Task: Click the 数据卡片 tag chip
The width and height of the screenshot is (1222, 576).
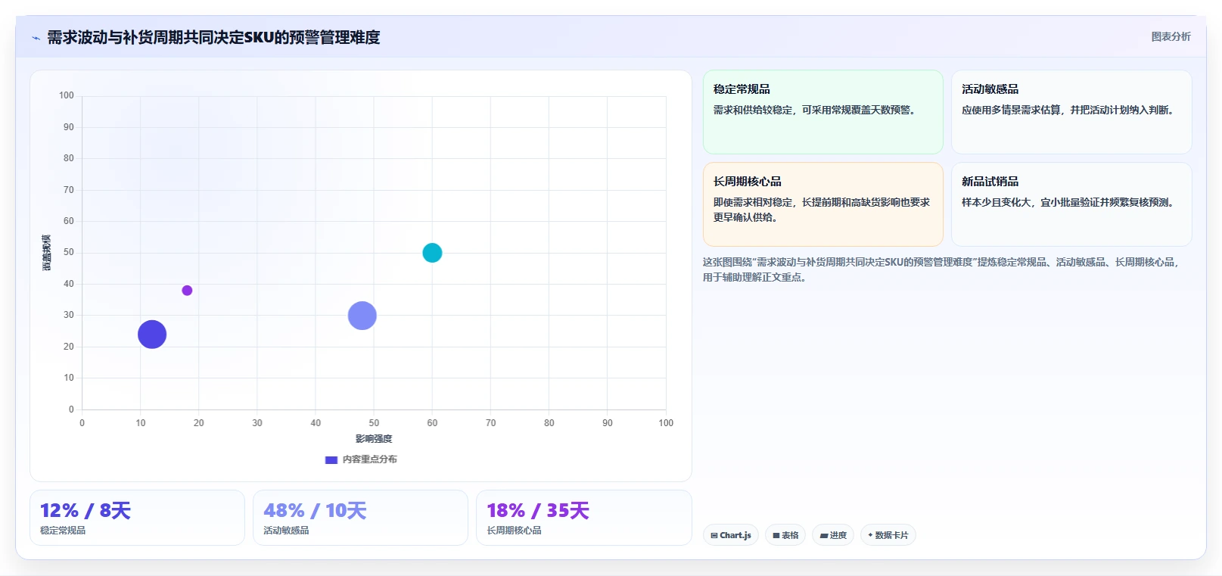Action: click(x=888, y=535)
